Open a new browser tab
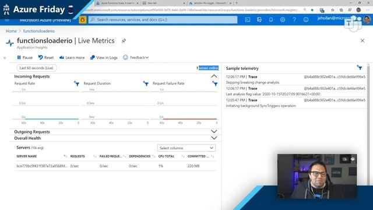The width and height of the screenshot is (373, 210). [237, 3]
